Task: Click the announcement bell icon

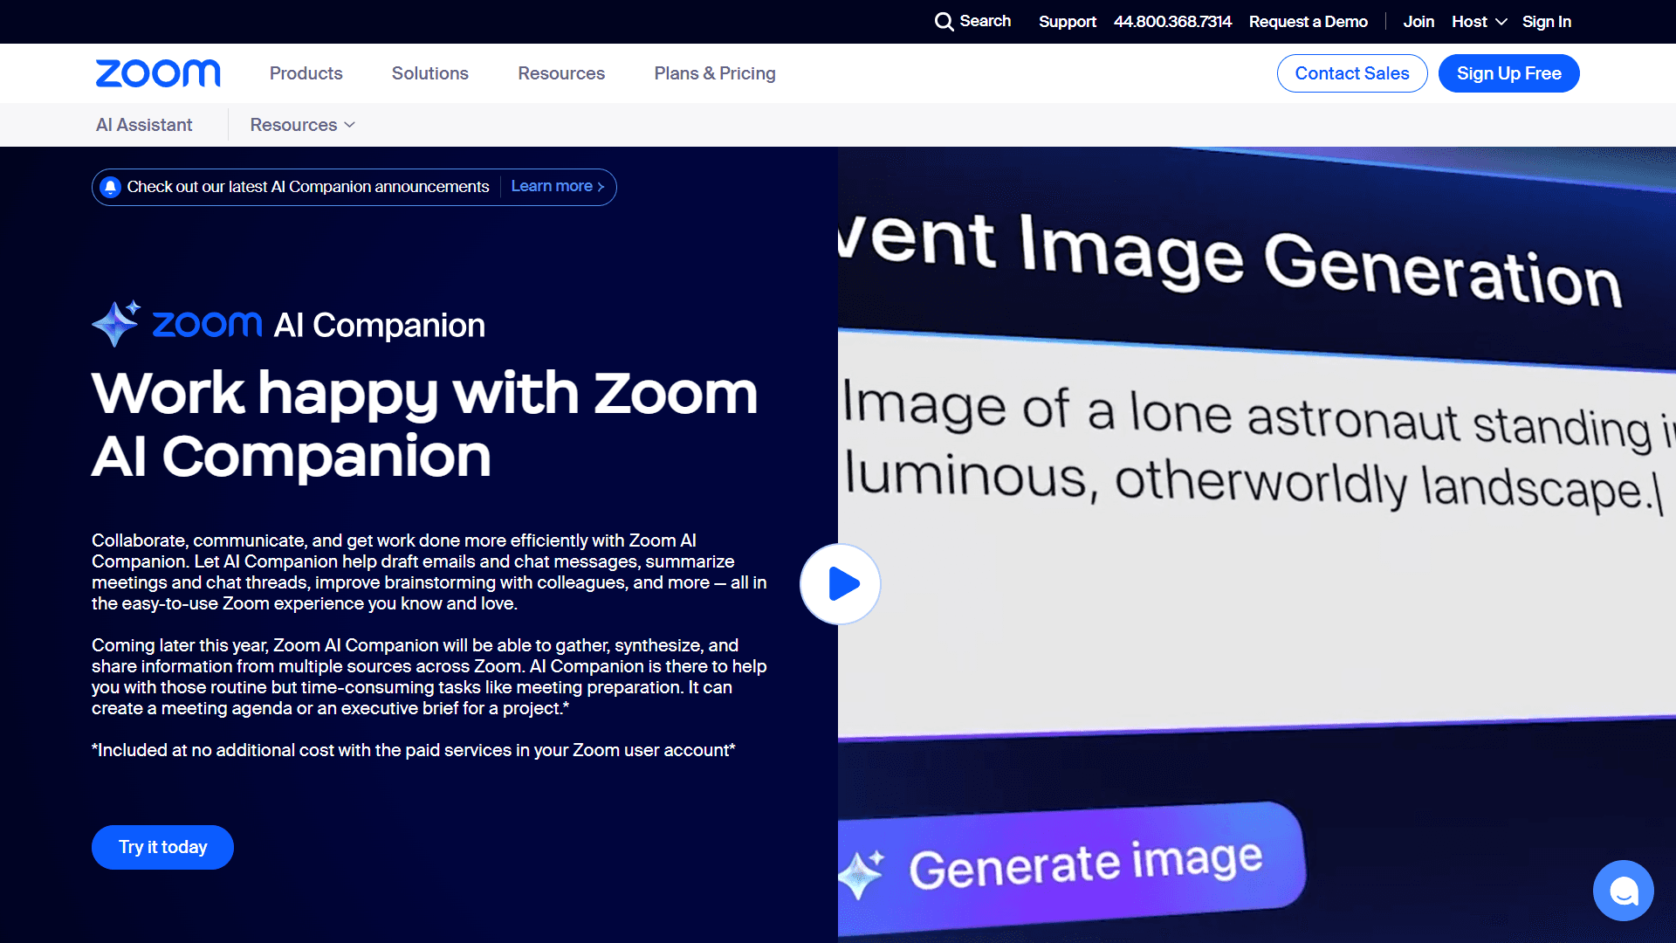Action: [x=111, y=186]
